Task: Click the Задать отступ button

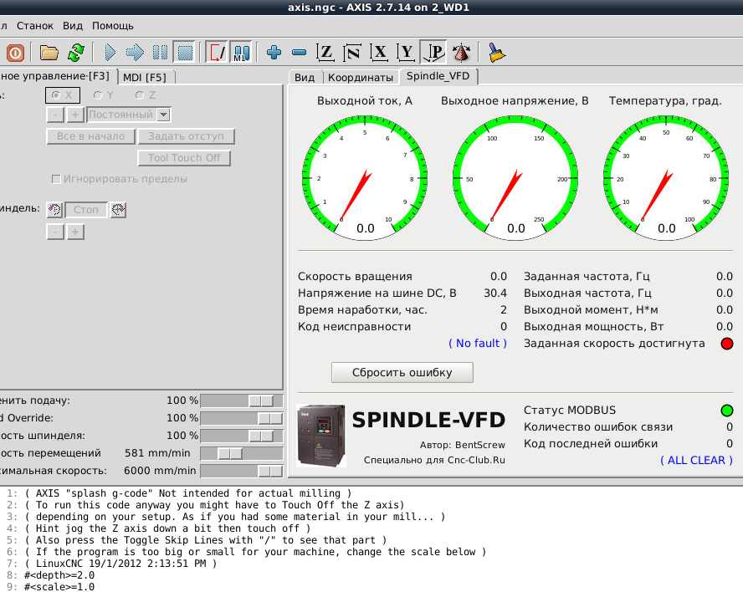Action: pyautogui.click(x=186, y=136)
